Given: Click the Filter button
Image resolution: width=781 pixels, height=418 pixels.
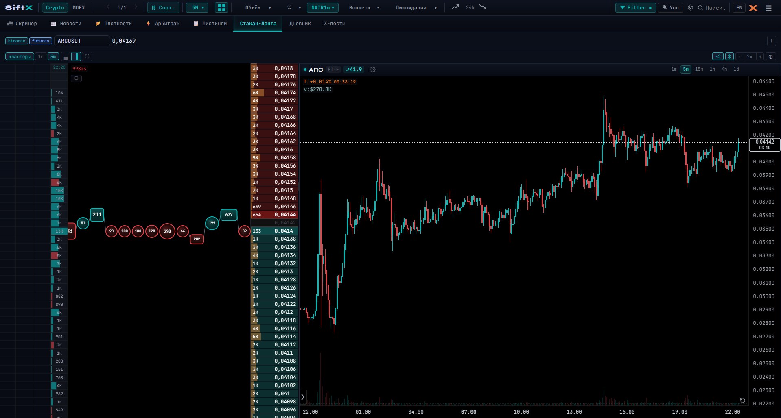Looking at the screenshot, I should tap(635, 8).
